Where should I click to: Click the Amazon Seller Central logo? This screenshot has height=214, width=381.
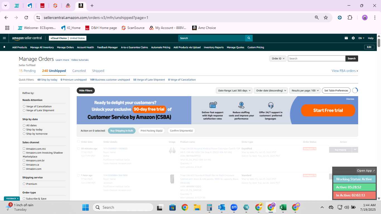[27, 38]
